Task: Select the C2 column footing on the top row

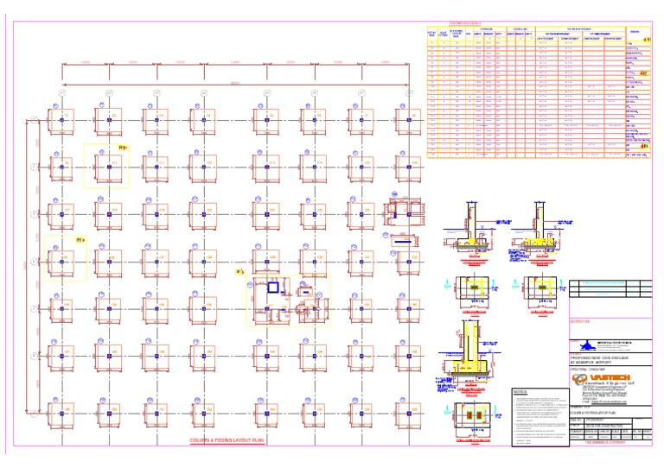Action: pyautogui.click(x=109, y=121)
